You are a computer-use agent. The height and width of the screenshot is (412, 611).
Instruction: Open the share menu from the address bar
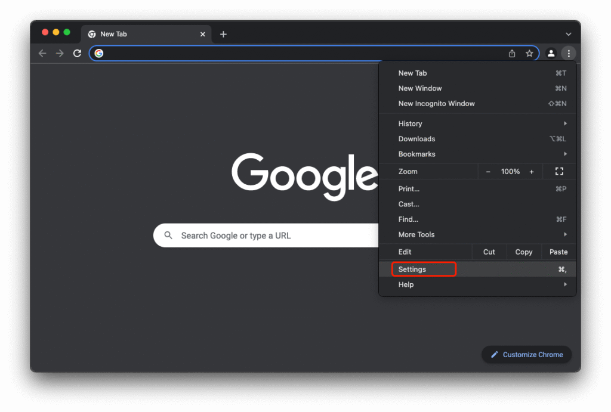(x=511, y=53)
